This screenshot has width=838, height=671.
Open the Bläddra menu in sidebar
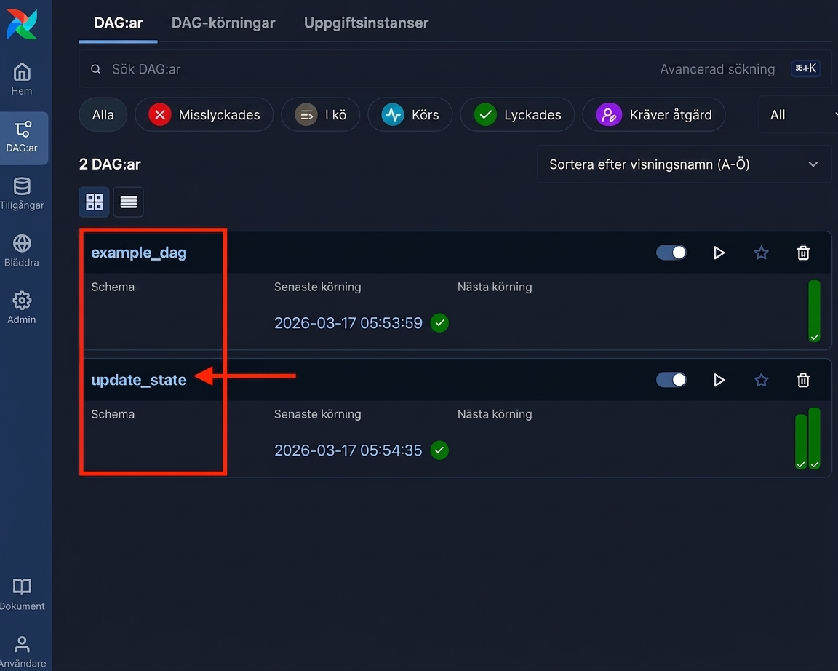[x=22, y=251]
